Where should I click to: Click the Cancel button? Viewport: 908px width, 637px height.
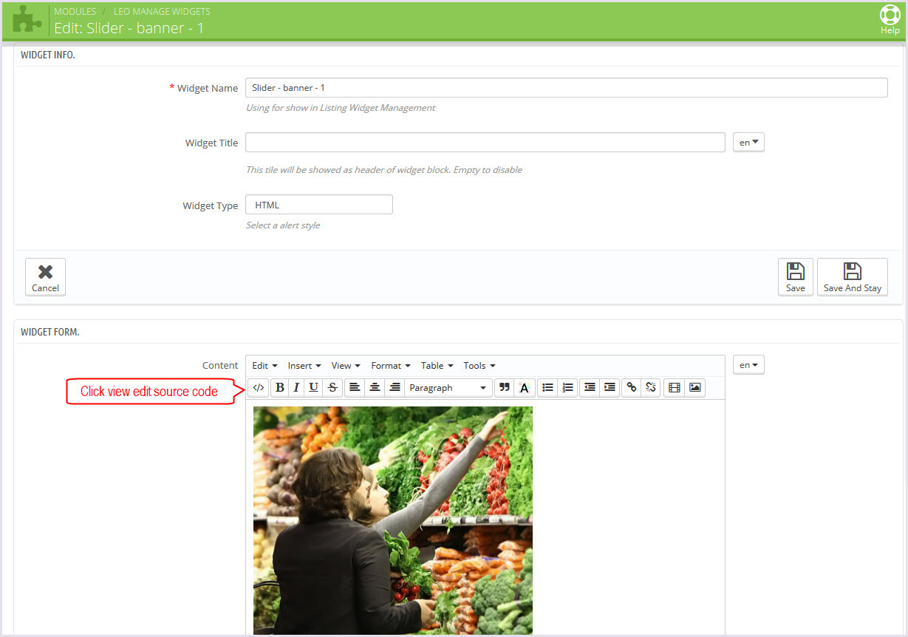45,277
